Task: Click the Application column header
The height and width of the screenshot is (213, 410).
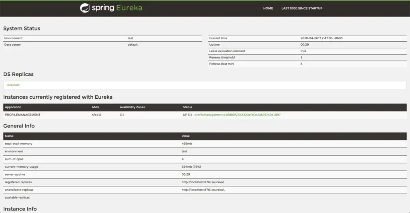Action: 13,107
